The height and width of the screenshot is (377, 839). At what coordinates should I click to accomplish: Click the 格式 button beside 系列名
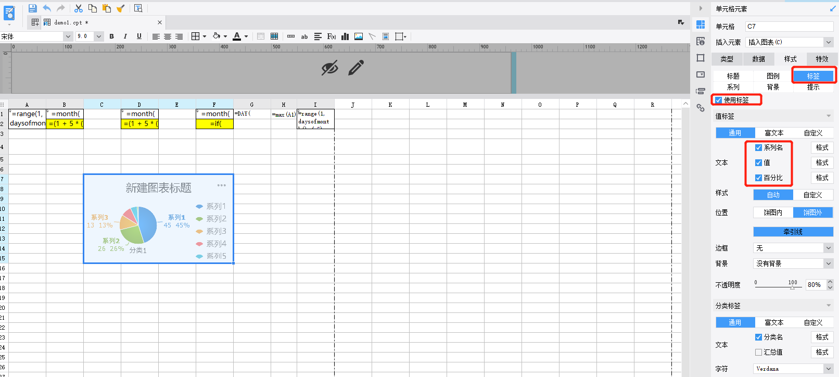[822, 147]
